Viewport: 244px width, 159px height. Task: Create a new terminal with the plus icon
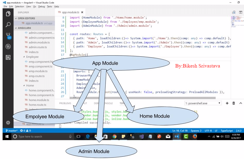227,103
